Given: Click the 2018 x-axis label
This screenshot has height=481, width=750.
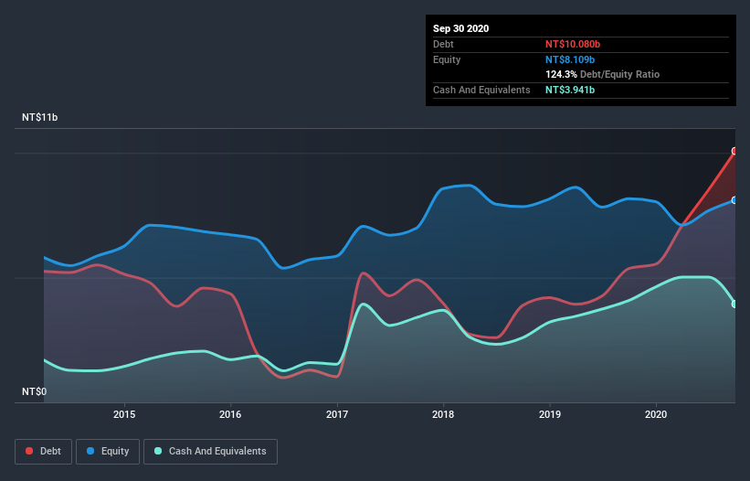Looking at the screenshot, I should tap(443, 414).
